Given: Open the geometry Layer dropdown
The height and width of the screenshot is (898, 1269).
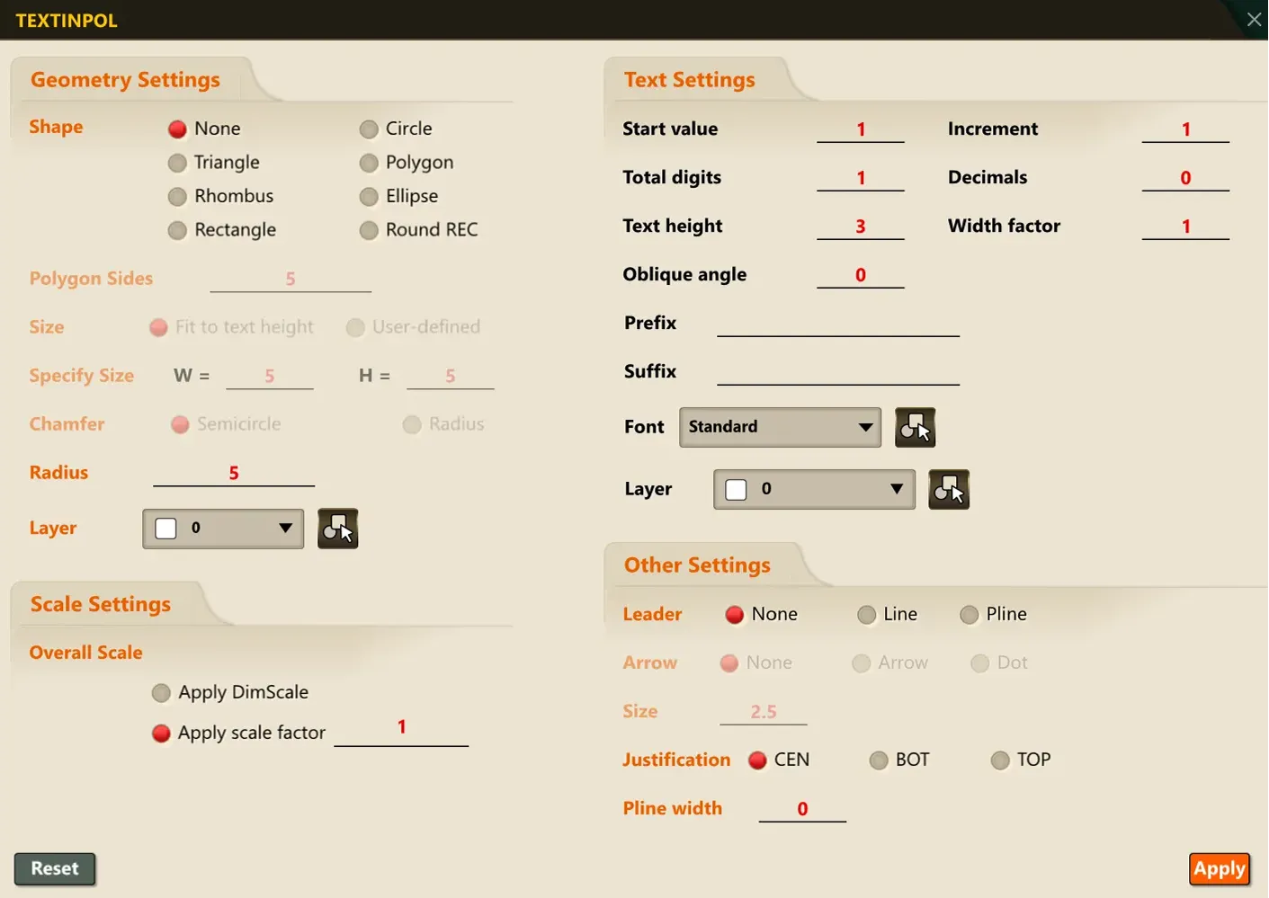Looking at the screenshot, I should pos(223,529).
